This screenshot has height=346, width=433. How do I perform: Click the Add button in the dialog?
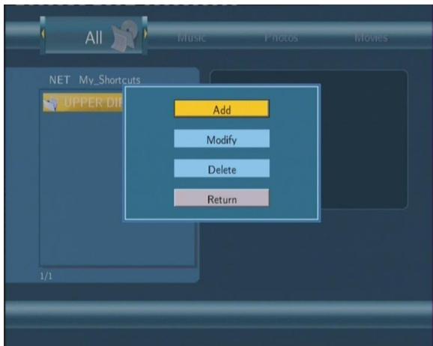222,109
